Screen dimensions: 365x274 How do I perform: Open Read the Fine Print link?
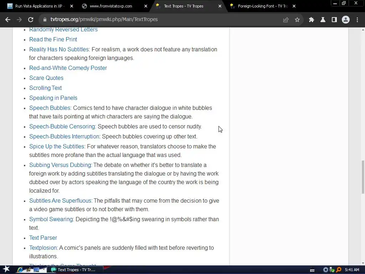(53, 39)
